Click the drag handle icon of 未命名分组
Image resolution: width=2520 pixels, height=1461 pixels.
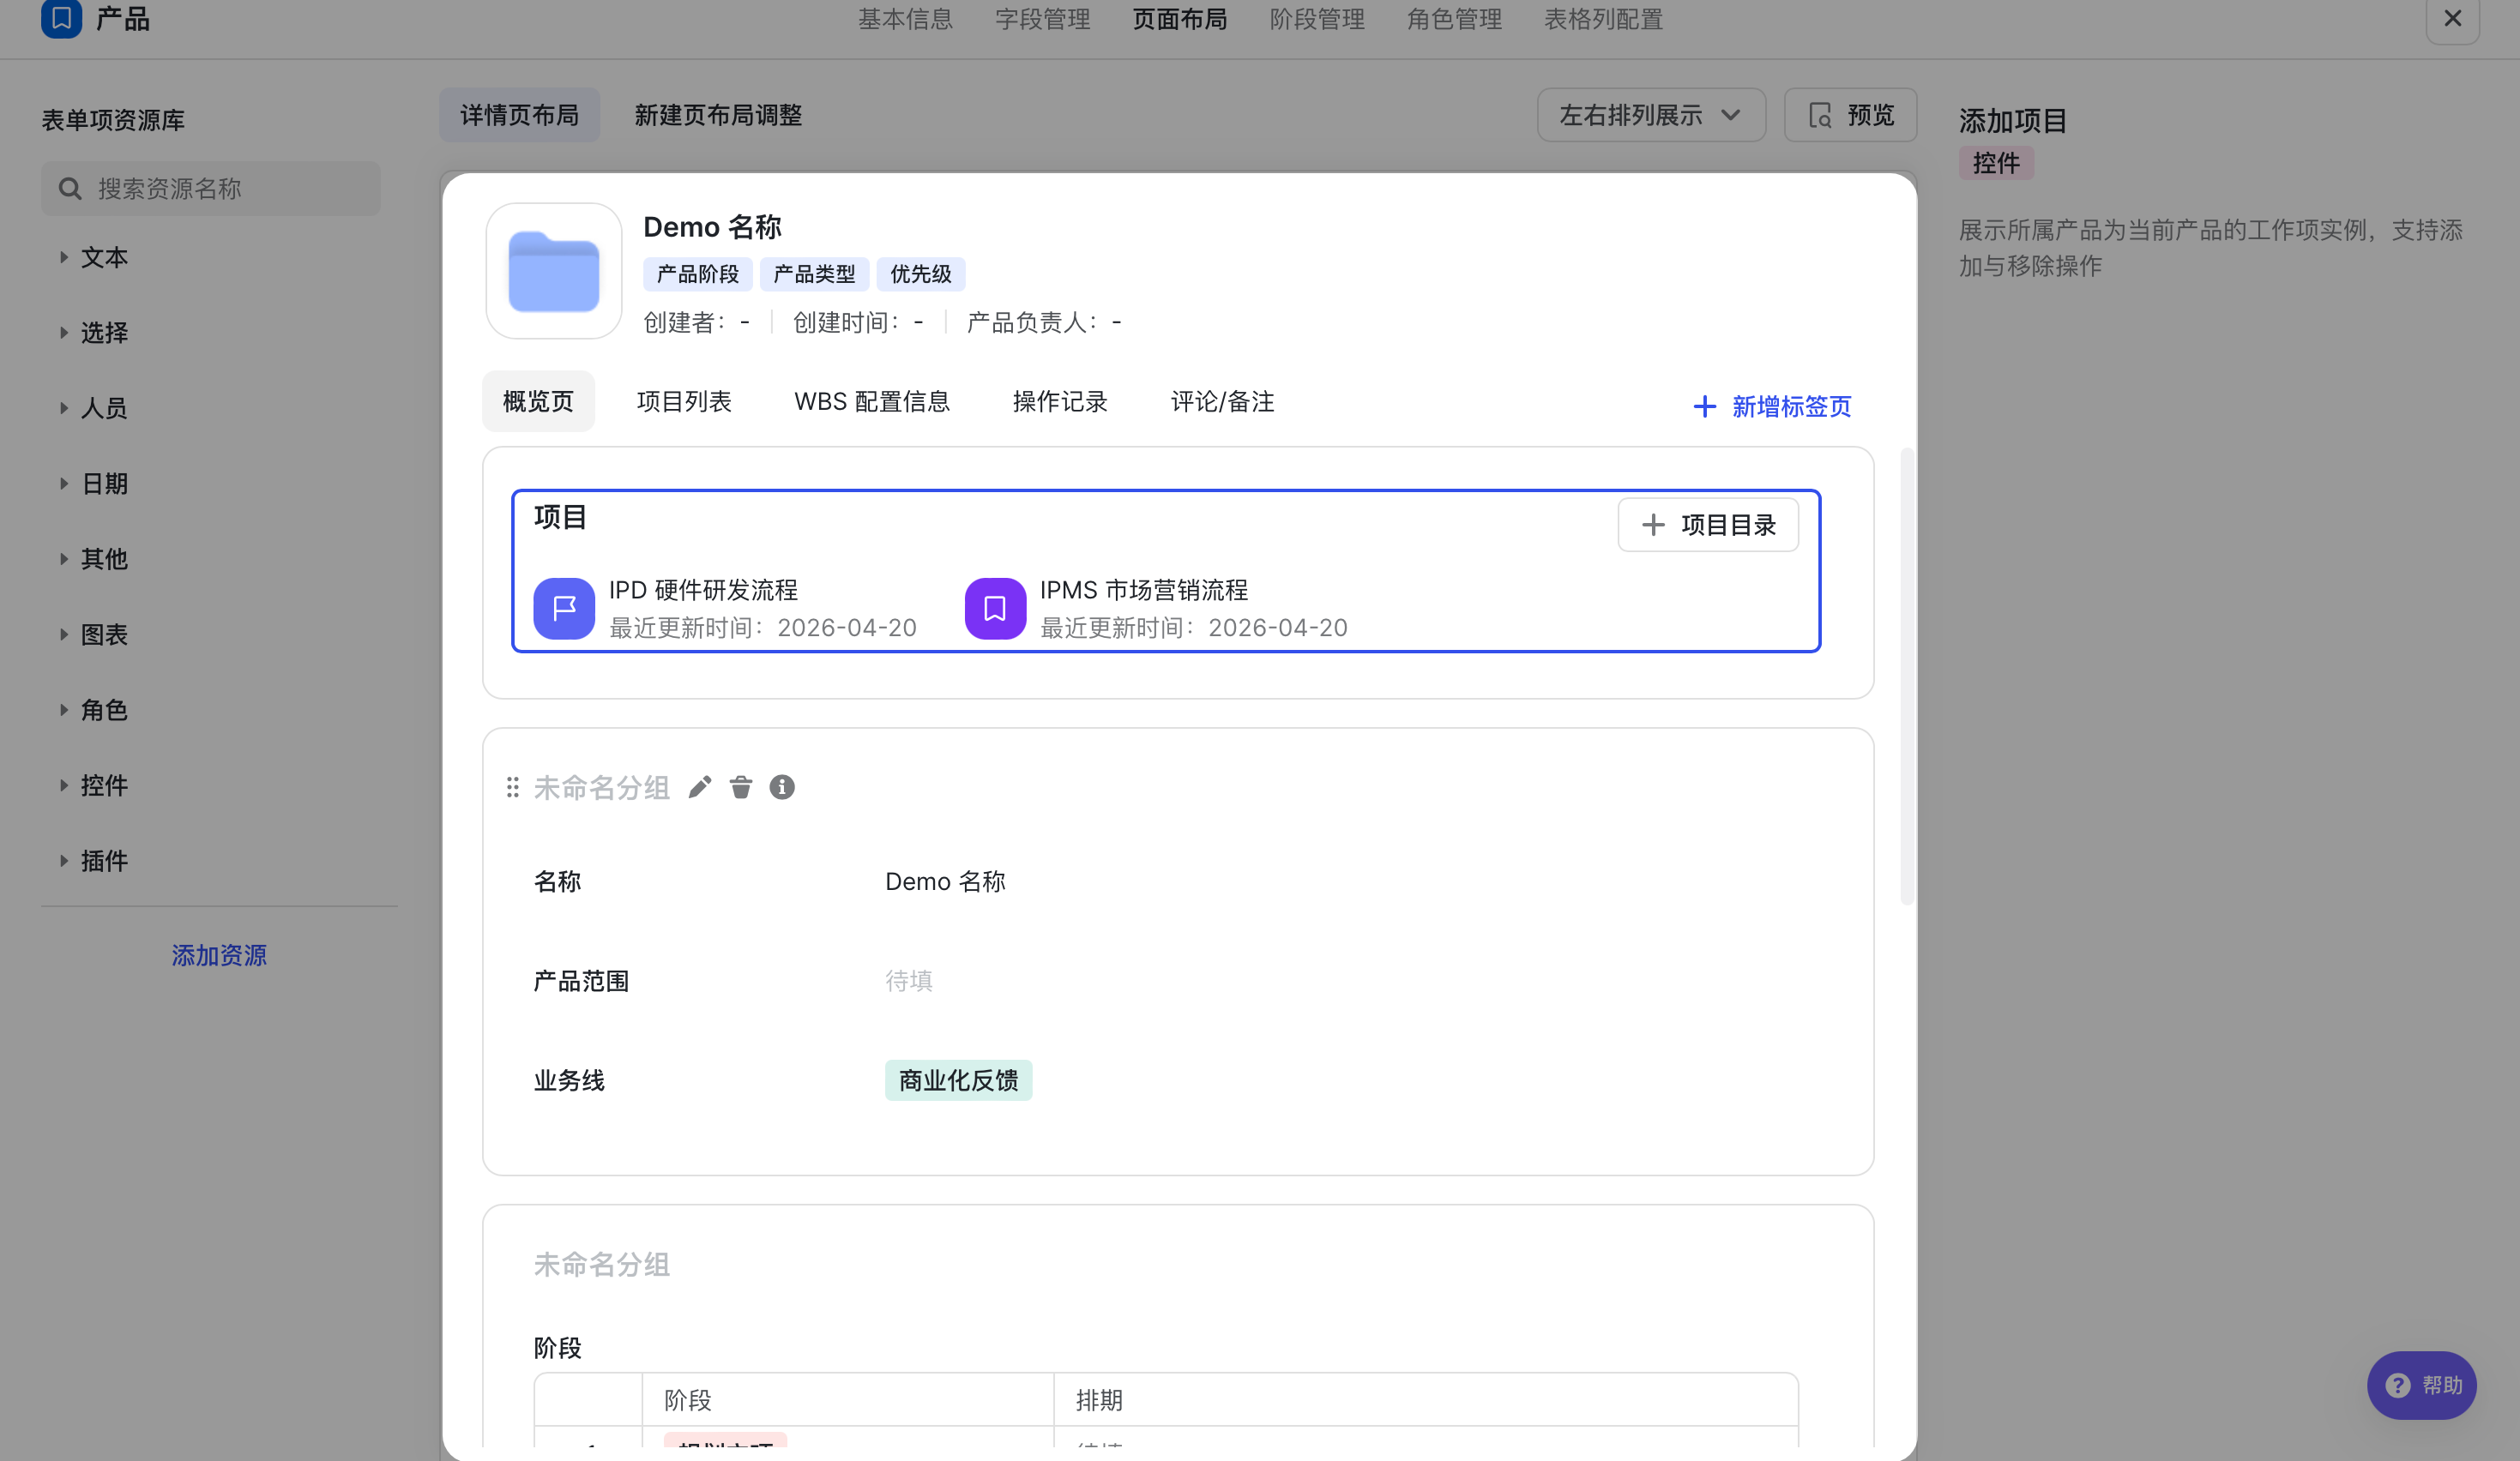point(513,787)
